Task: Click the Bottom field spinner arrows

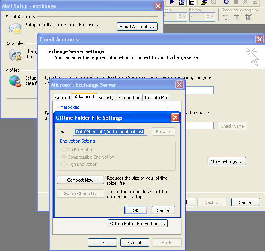Action: coord(208,17)
